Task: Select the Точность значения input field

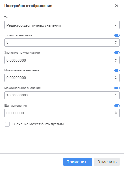Action: tap(62, 42)
